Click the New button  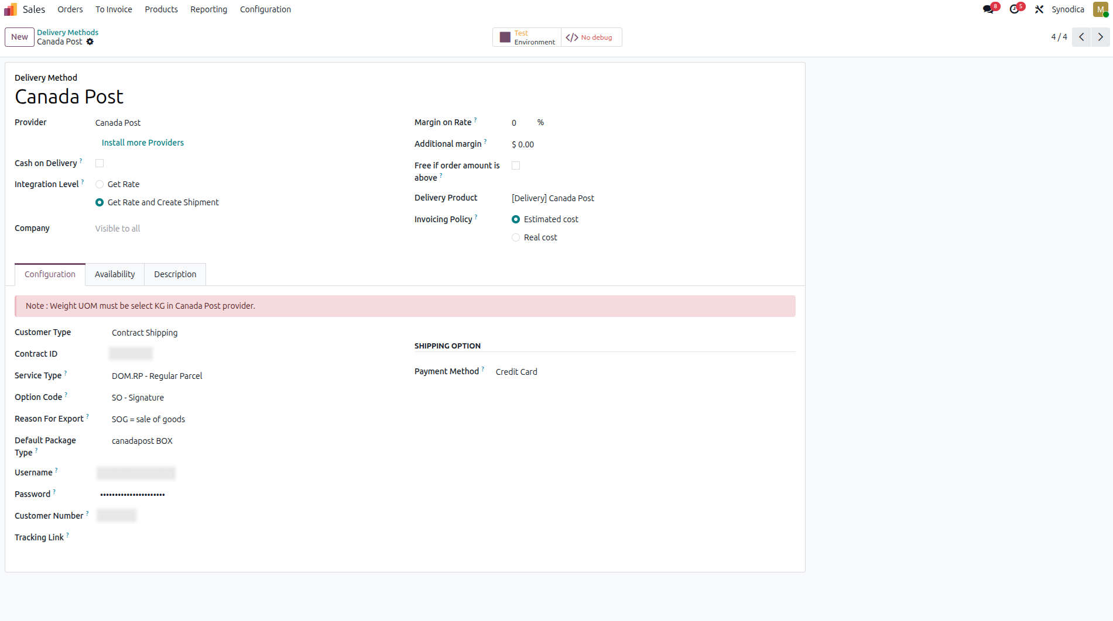click(x=19, y=37)
